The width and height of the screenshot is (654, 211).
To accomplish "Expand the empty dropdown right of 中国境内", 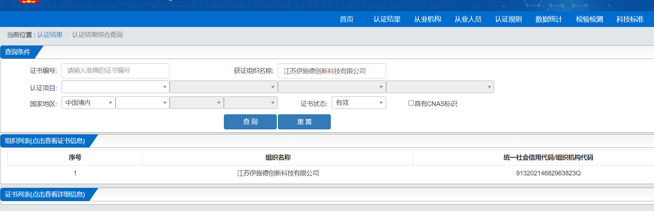I will (x=143, y=103).
